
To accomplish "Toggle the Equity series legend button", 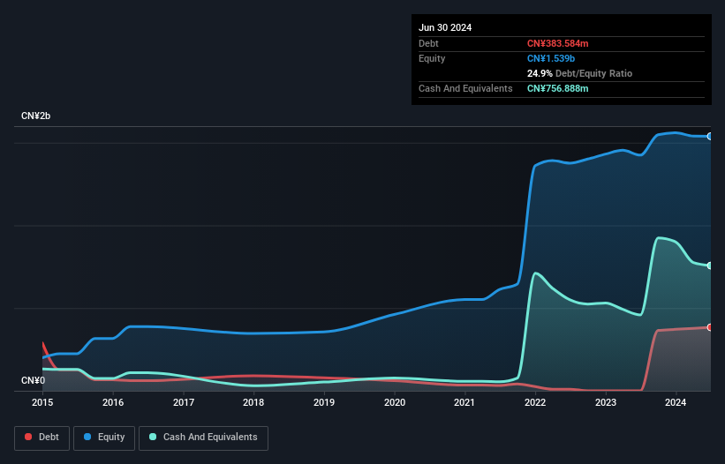I will coord(104,438).
